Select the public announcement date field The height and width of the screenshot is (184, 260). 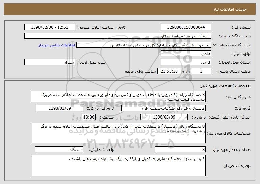tap(50, 27)
